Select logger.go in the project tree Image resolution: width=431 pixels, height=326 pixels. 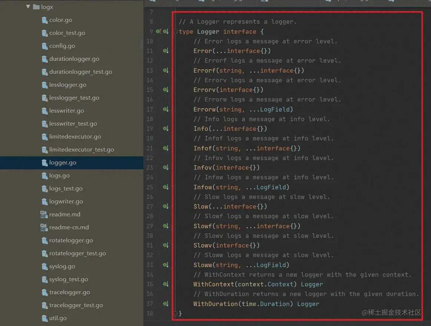(x=63, y=163)
